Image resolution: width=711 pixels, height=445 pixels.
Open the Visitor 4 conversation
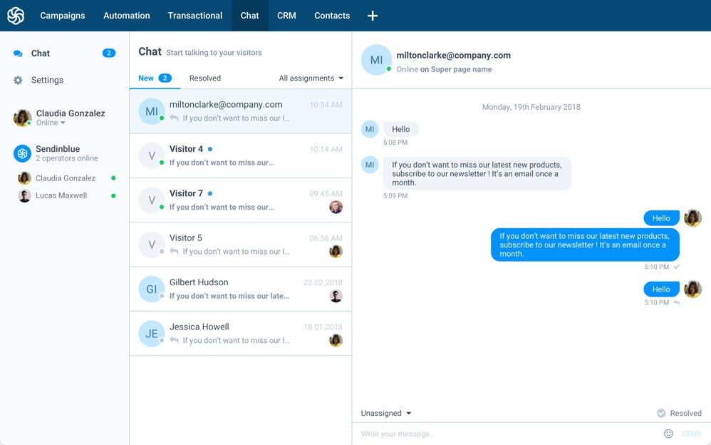241,155
